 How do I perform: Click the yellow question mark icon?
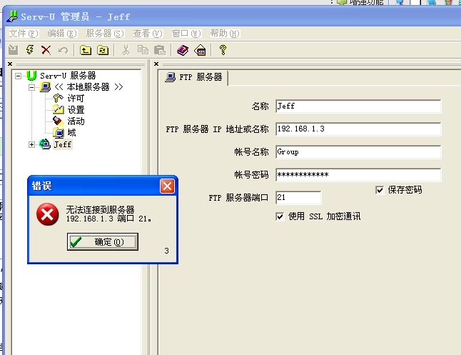pyautogui.click(x=223, y=50)
